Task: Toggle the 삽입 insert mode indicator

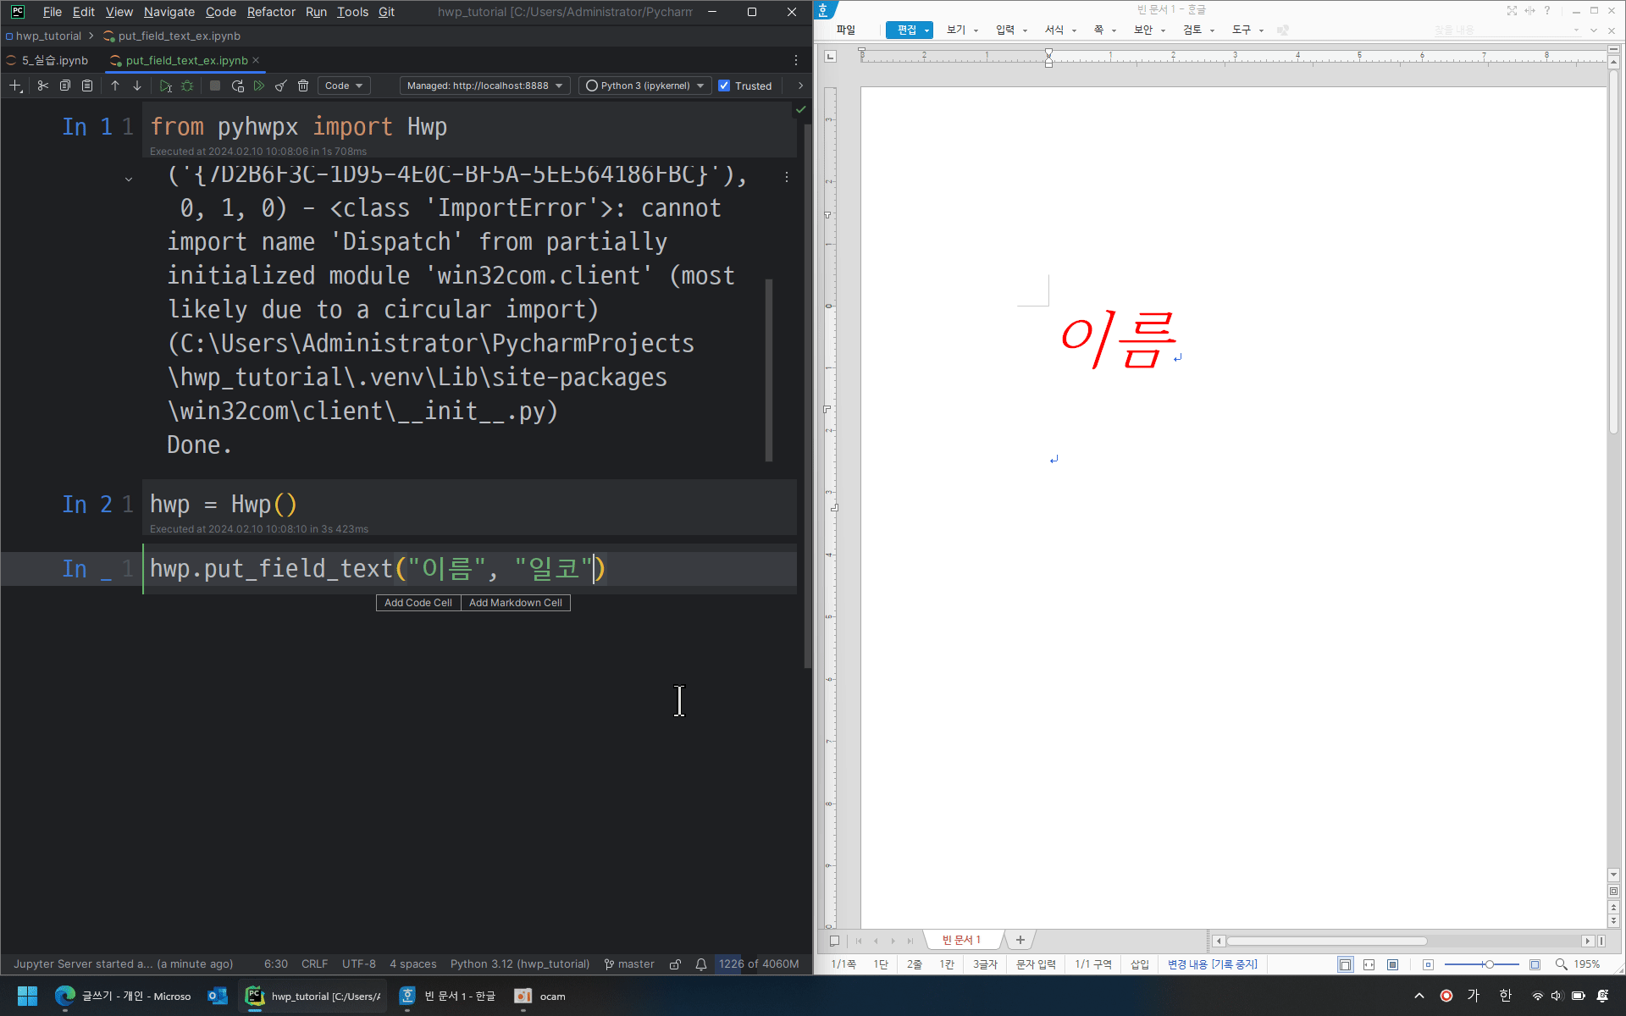Action: (x=1140, y=964)
